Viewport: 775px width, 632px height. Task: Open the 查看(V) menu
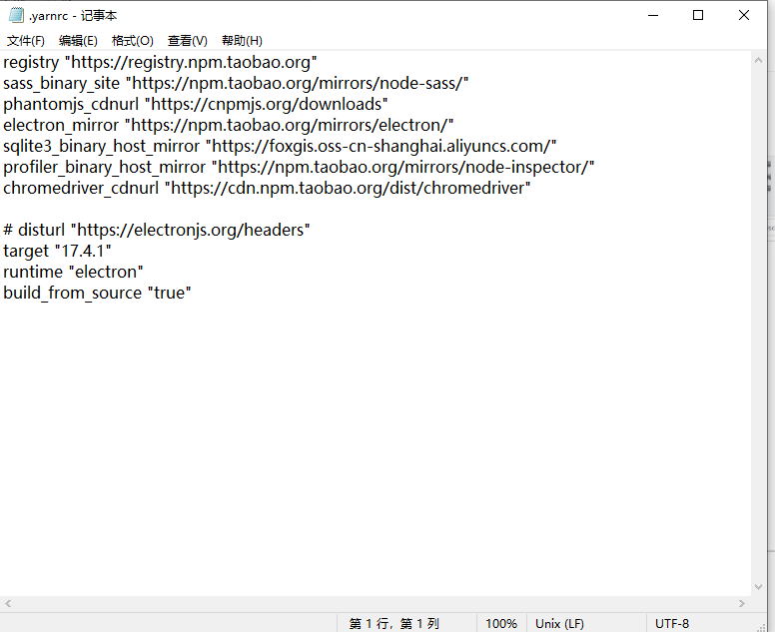pyautogui.click(x=187, y=41)
